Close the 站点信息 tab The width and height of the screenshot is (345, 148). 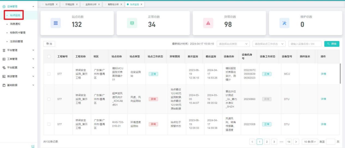(x=56, y=4)
